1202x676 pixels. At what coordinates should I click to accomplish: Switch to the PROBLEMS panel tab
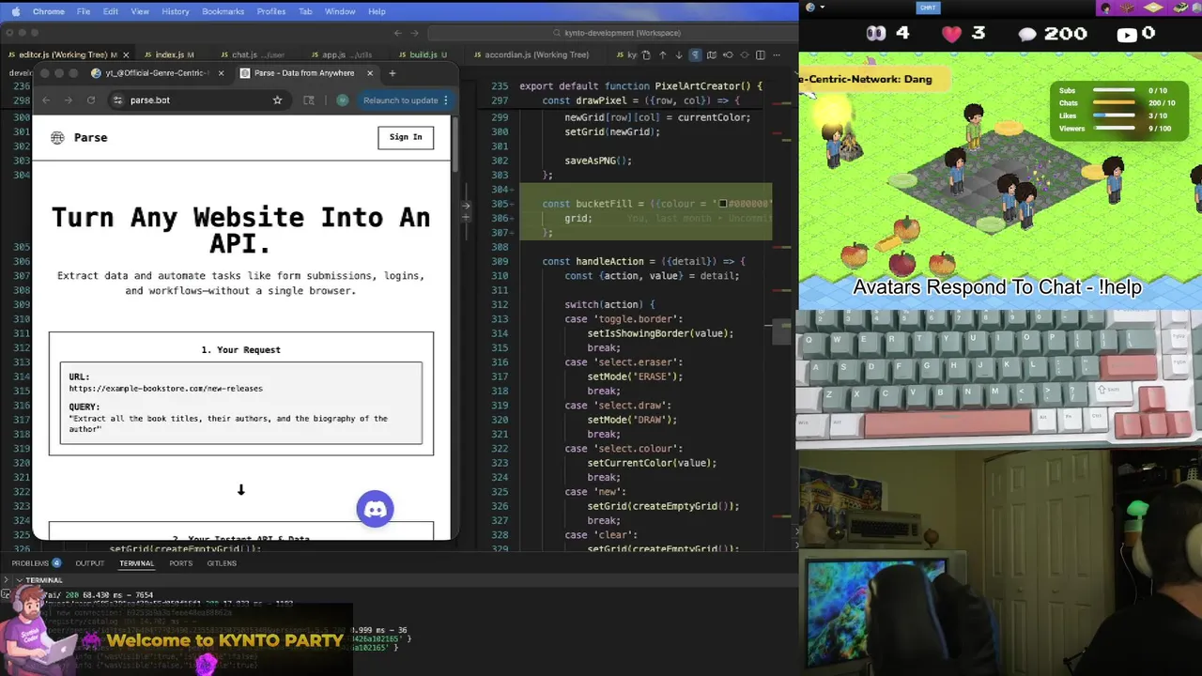tap(37, 563)
